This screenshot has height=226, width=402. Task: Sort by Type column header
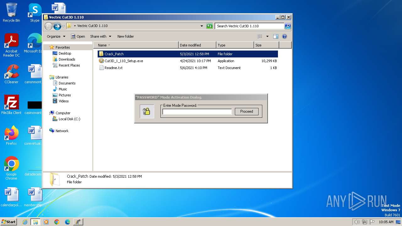click(x=235, y=45)
